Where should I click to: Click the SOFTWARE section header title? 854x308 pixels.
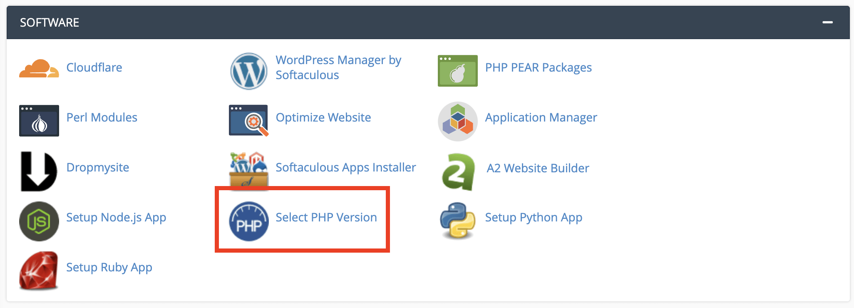(50, 22)
